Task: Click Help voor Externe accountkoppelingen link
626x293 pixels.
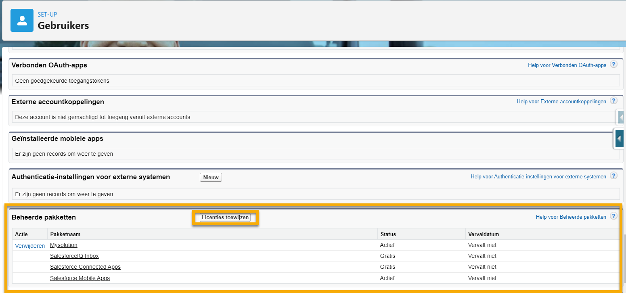Action: [561, 102]
